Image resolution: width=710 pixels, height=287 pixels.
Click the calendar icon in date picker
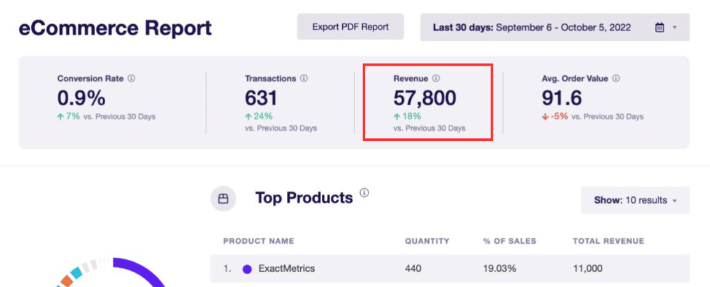point(660,27)
